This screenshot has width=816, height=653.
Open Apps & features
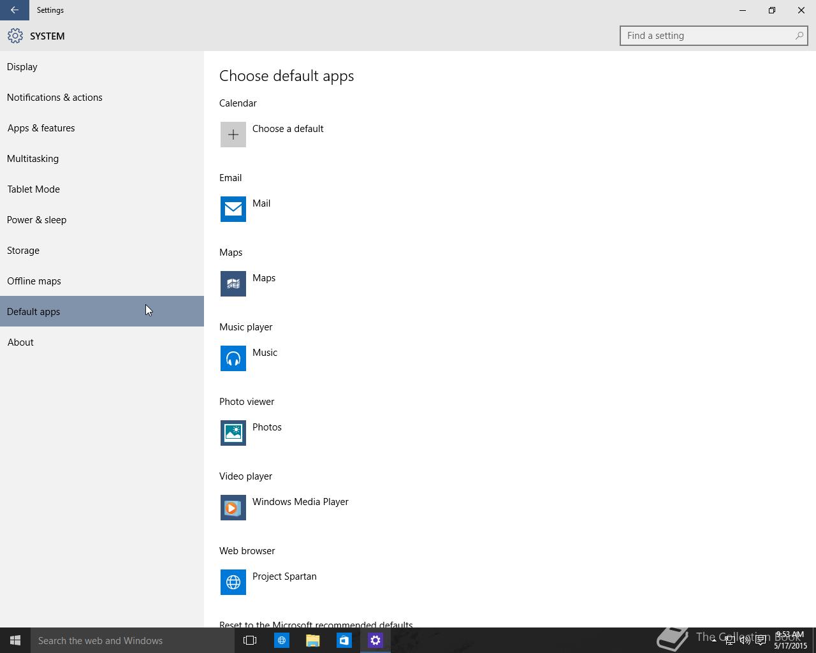tap(102, 128)
